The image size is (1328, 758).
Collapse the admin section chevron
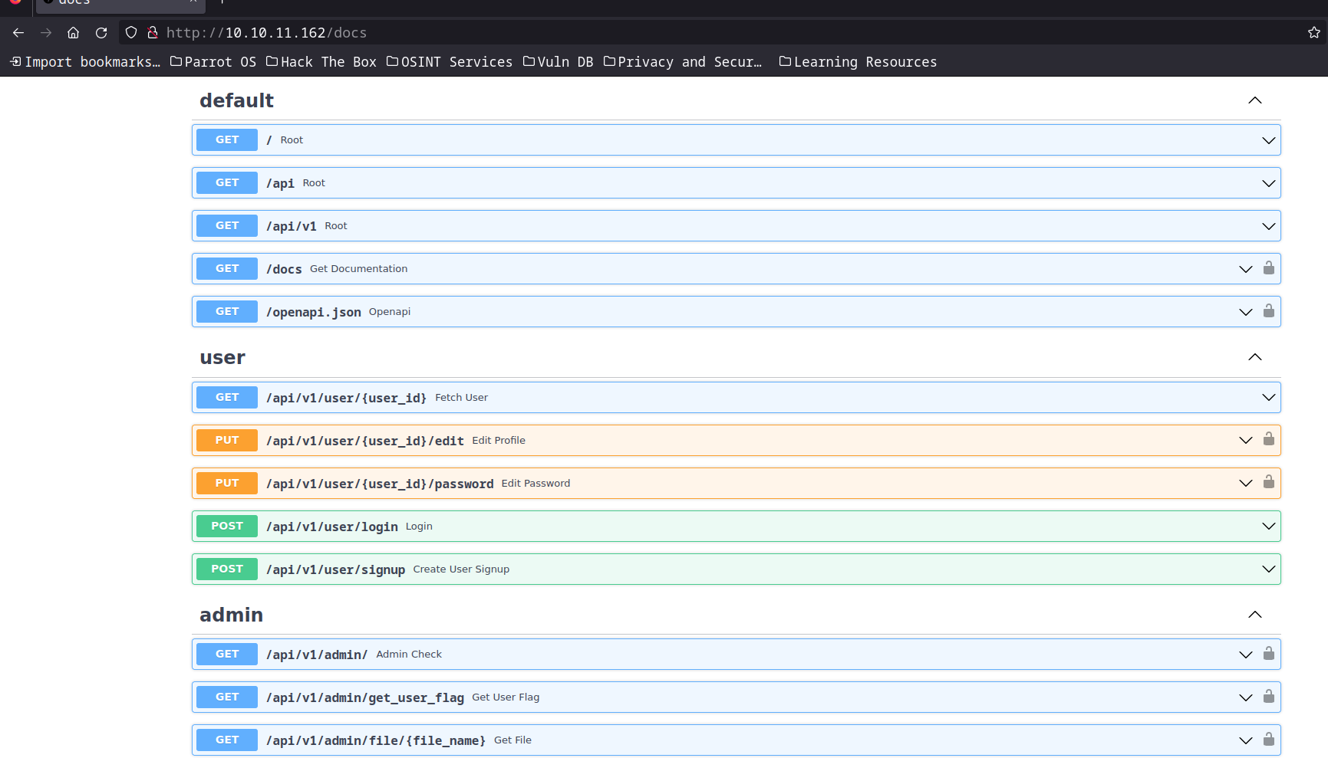click(x=1255, y=615)
